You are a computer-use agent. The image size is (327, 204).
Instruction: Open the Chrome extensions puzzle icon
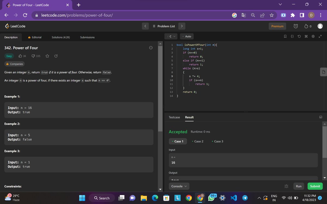(293, 15)
